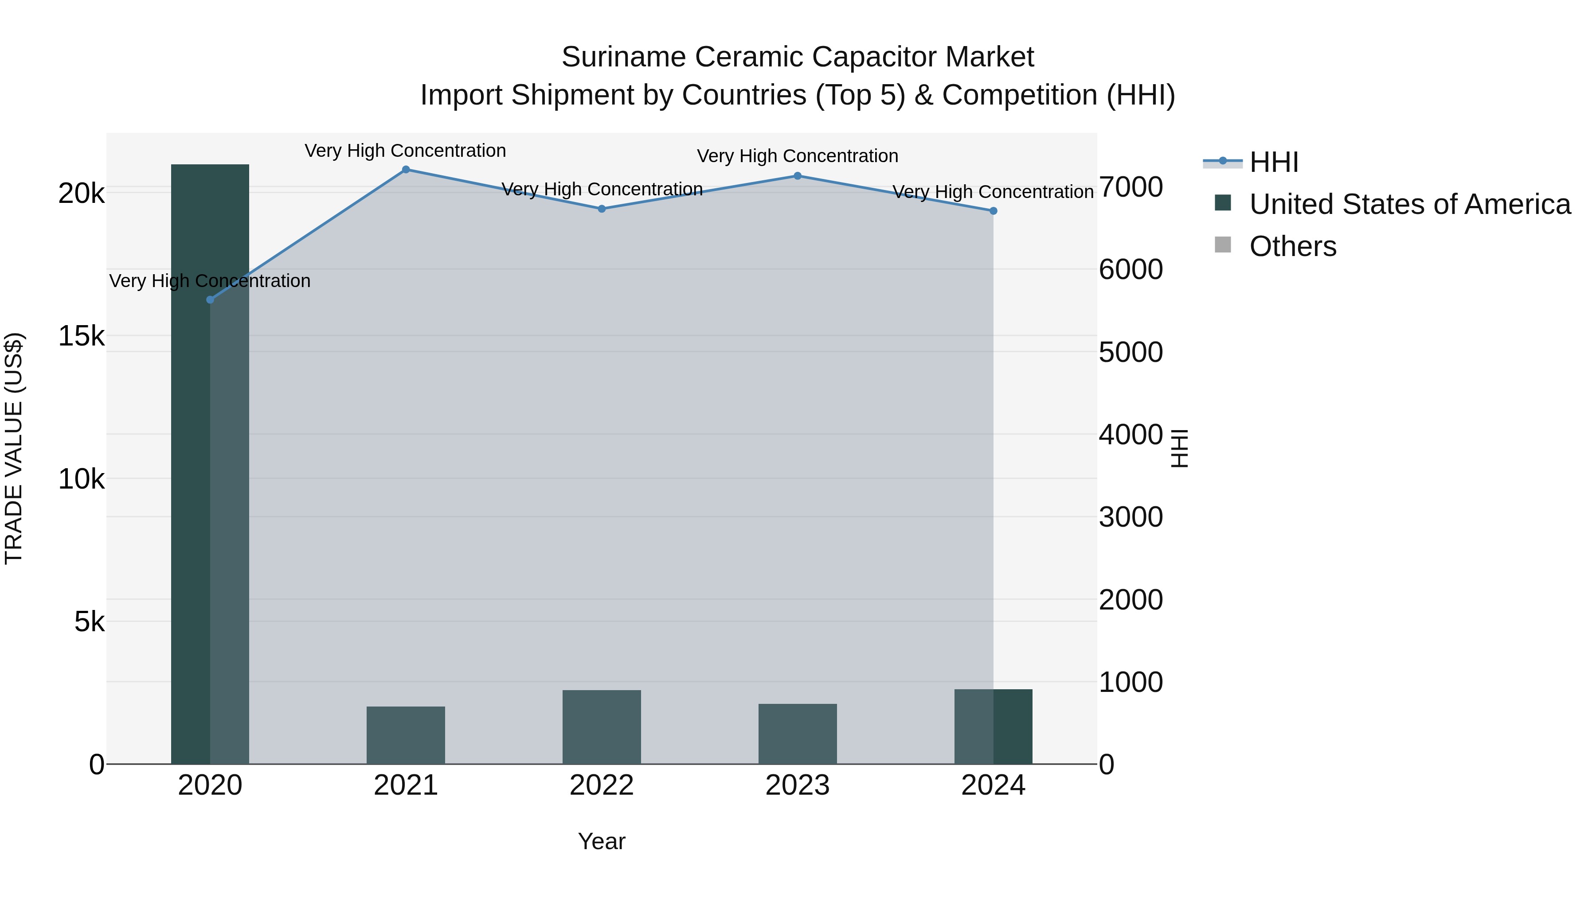Select the 2024 HHI data point
1596x897 pixels.
point(993,211)
